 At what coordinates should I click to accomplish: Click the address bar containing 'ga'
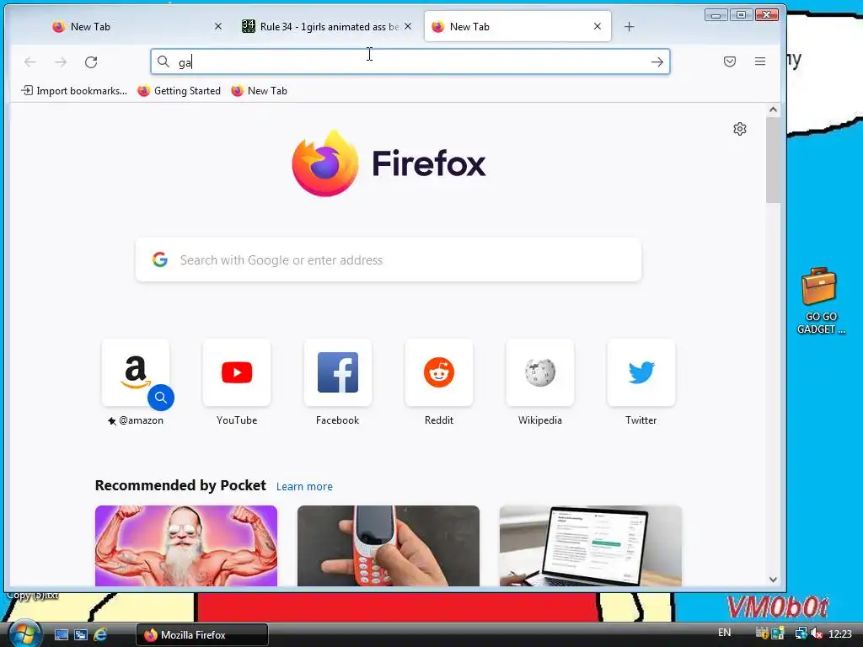point(410,61)
